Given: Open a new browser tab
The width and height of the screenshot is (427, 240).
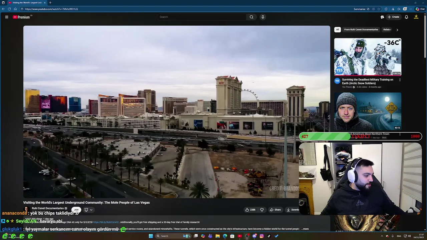Looking at the screenshot, I should coord(50,3).
